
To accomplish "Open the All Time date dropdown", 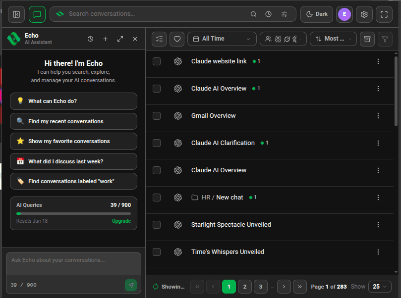I will [222, 39].
